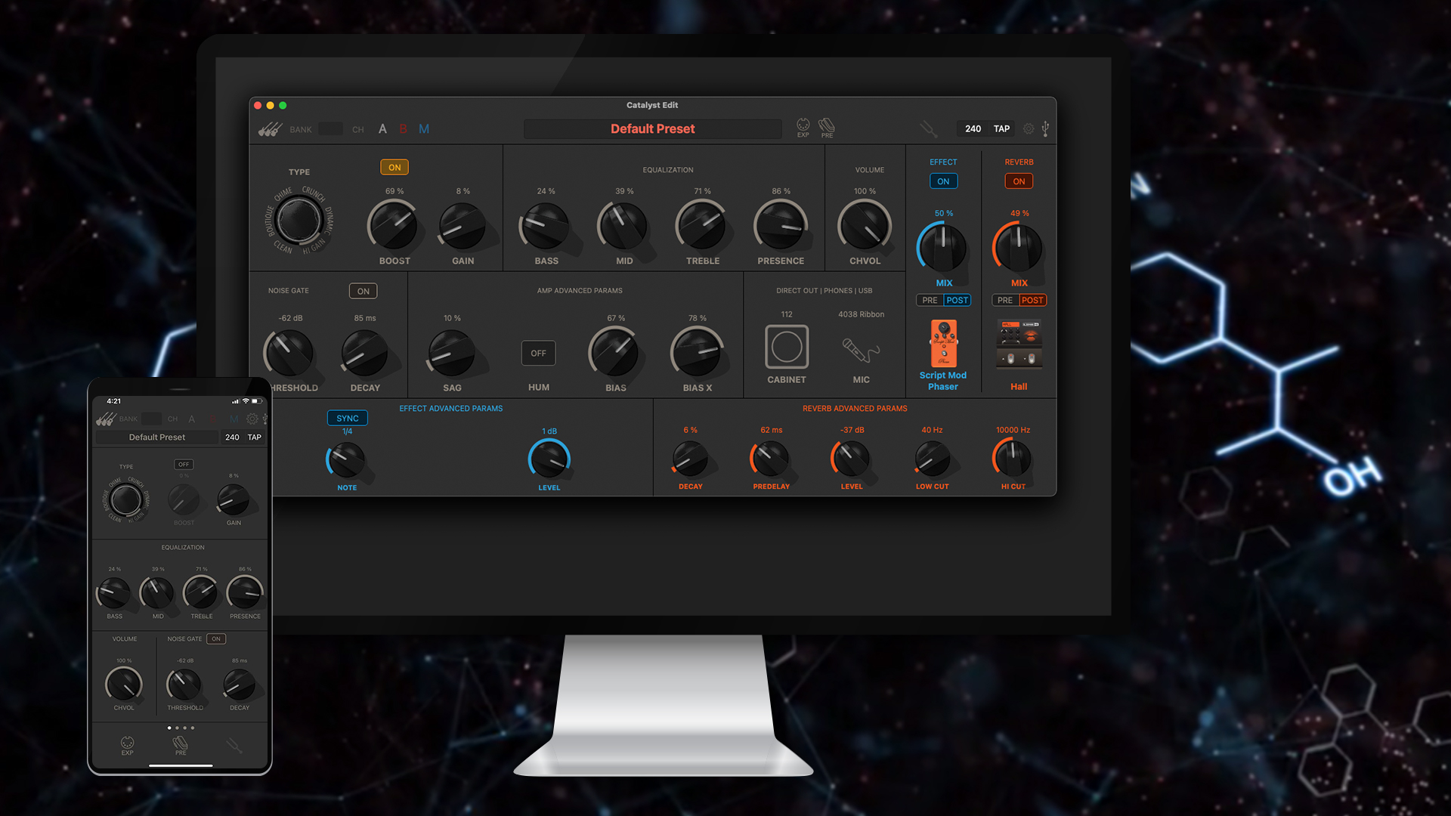Open settings gear in desktop Catalyst Edit

[x=1029, y=129]
